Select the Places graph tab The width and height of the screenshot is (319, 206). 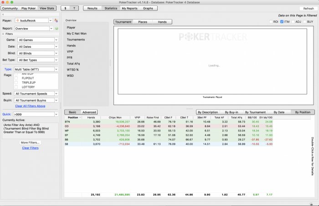[143, 22]
